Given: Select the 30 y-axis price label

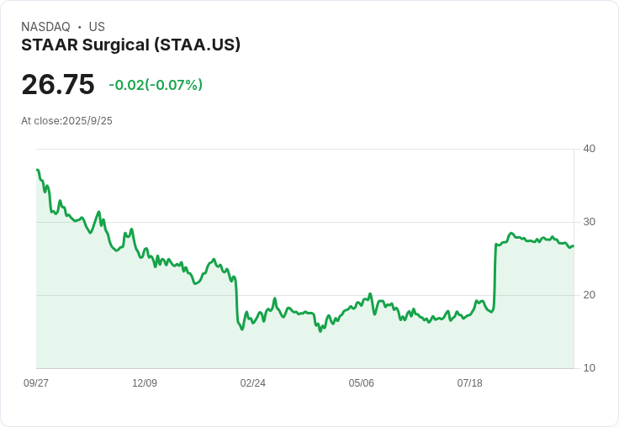Looking at the screenshot, I should pyautogui.click(x=589, y=222).
